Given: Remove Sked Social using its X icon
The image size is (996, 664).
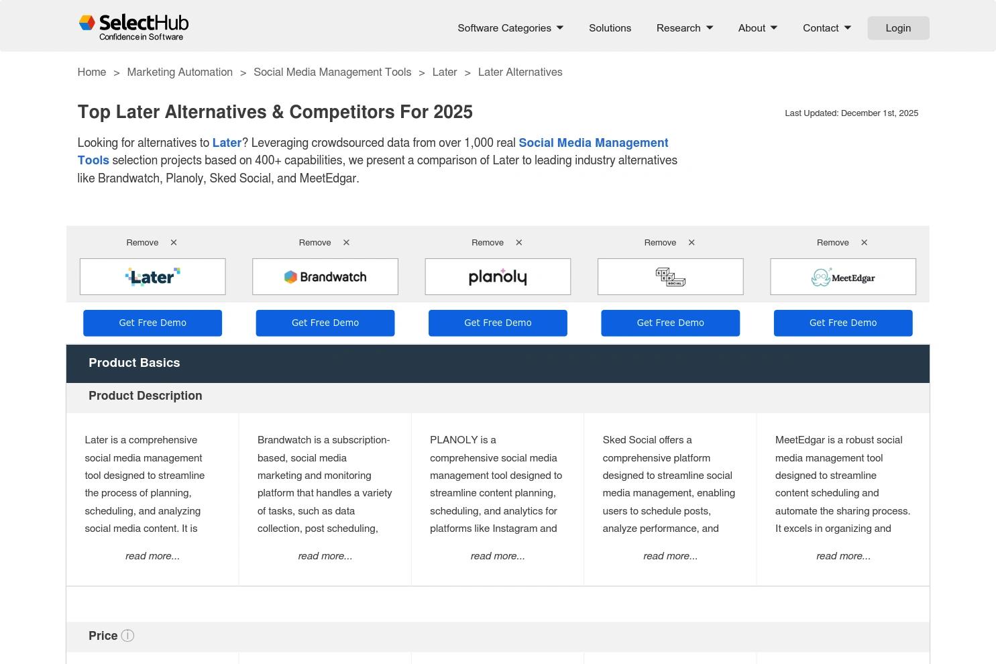Looking at the screenshot, I should (x=691, y=243).
